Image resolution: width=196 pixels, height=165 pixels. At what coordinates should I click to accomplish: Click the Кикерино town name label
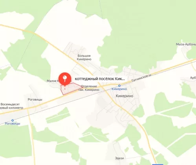point(125,96)
